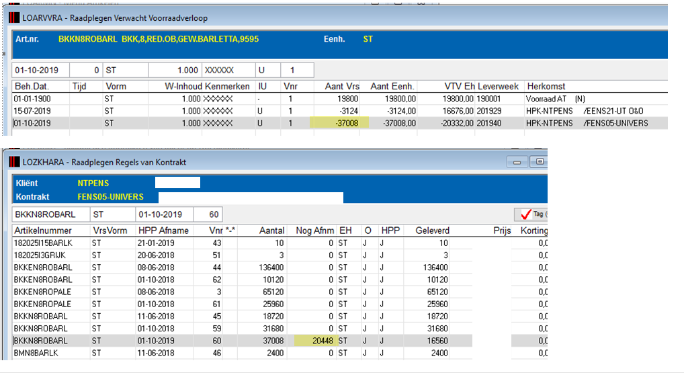Click /EENS21-UT O&O herkomst entry
The height and width of the screenshot is (373, 684).
[x=613, y=111]
